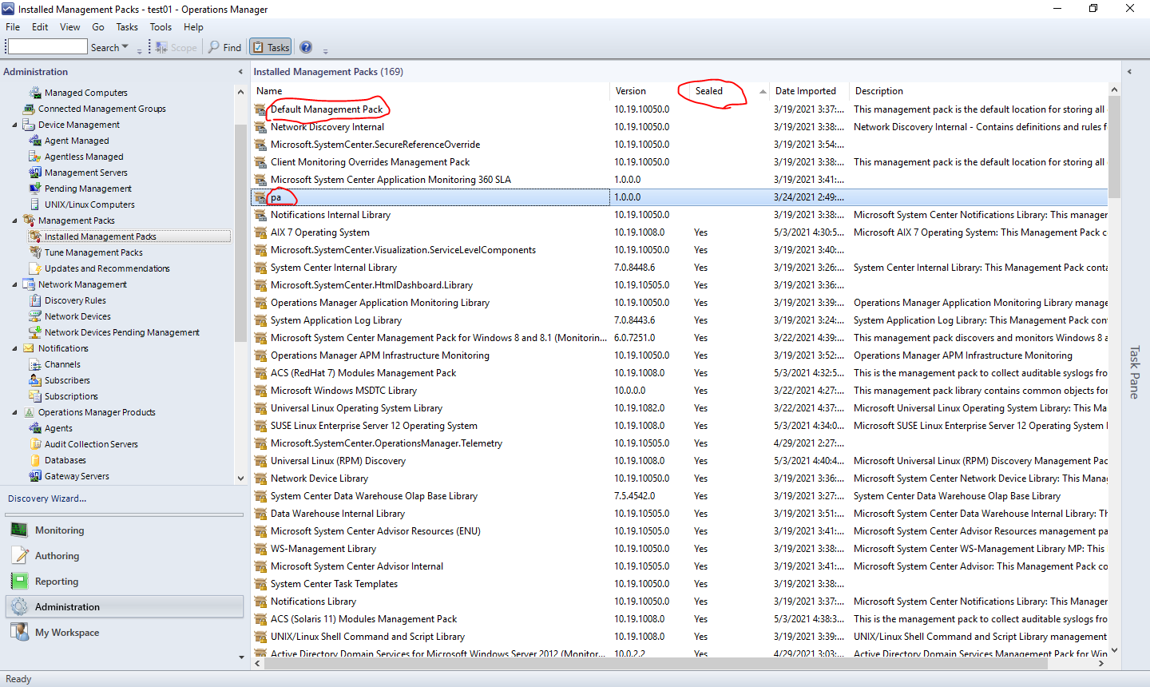Click the Subscriptions tree icon
The image size is (1150, 687).
pyautogui.click(x=35, y=396)
